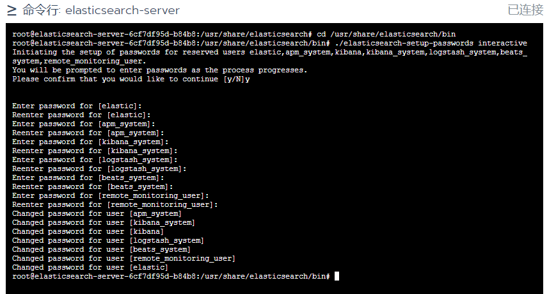Click "Enter password for [remote_monitoring_user]:" line
The height and width of the screenshot is (294, 556).
[x=111, y=195]
